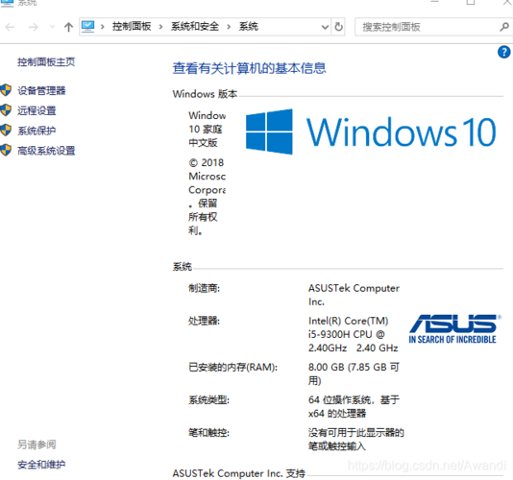The image size is (513, 480).
Task: Open help via blue question mark
Action: tap(503, 52)
